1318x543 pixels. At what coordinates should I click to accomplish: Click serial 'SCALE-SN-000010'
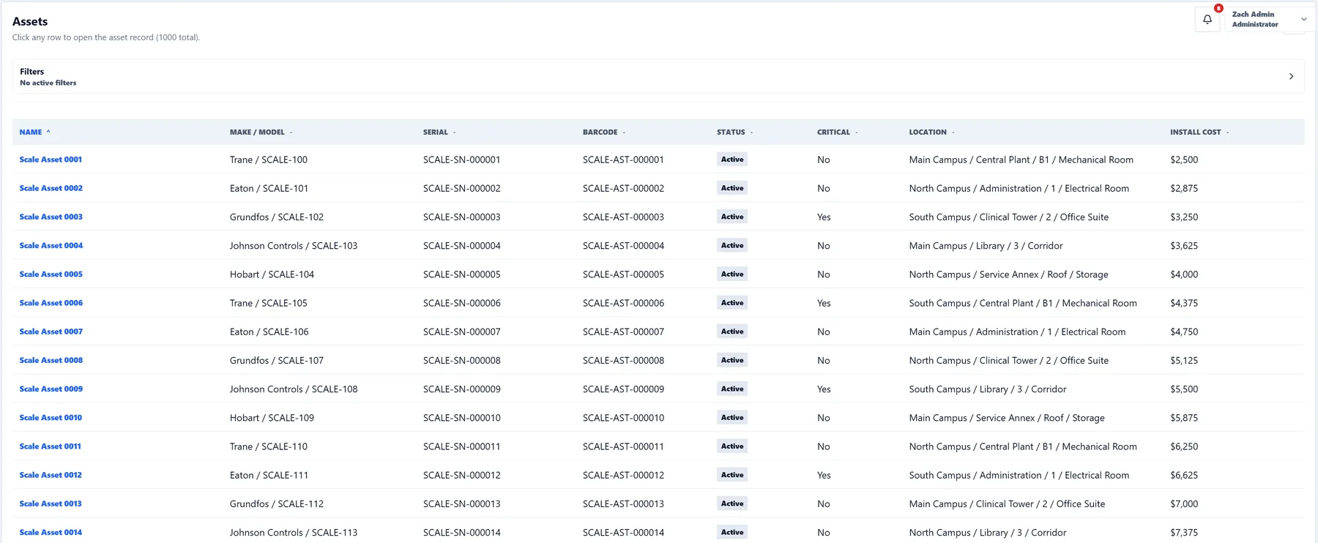tap(462, 418)
